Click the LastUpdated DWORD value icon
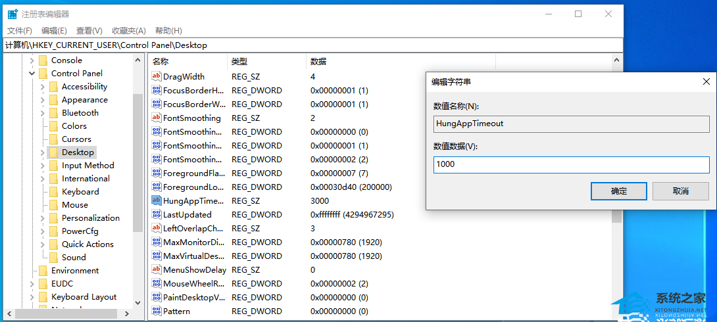This screenshot has width=717, height=322. tap(157, 215)
